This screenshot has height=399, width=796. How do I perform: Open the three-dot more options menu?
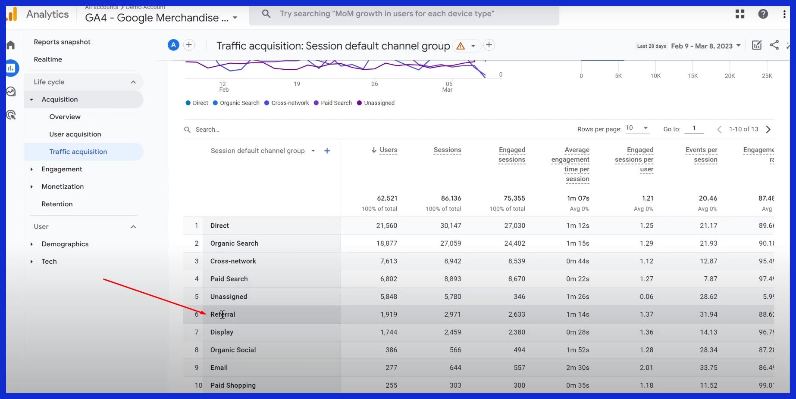[784, 14]
